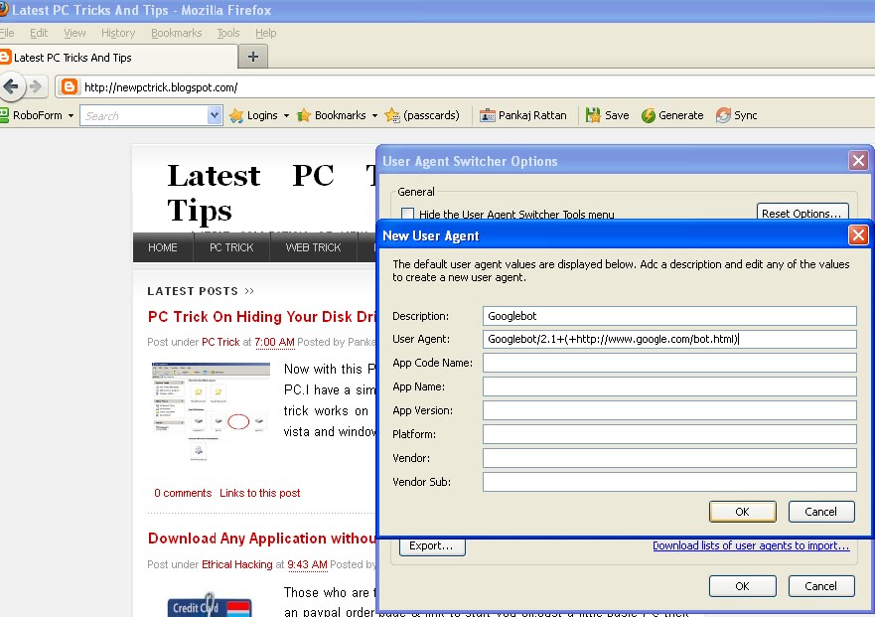875x617 pixels.
Task: Click the RoboForm toolbar icon
Action: coord(4,115)
